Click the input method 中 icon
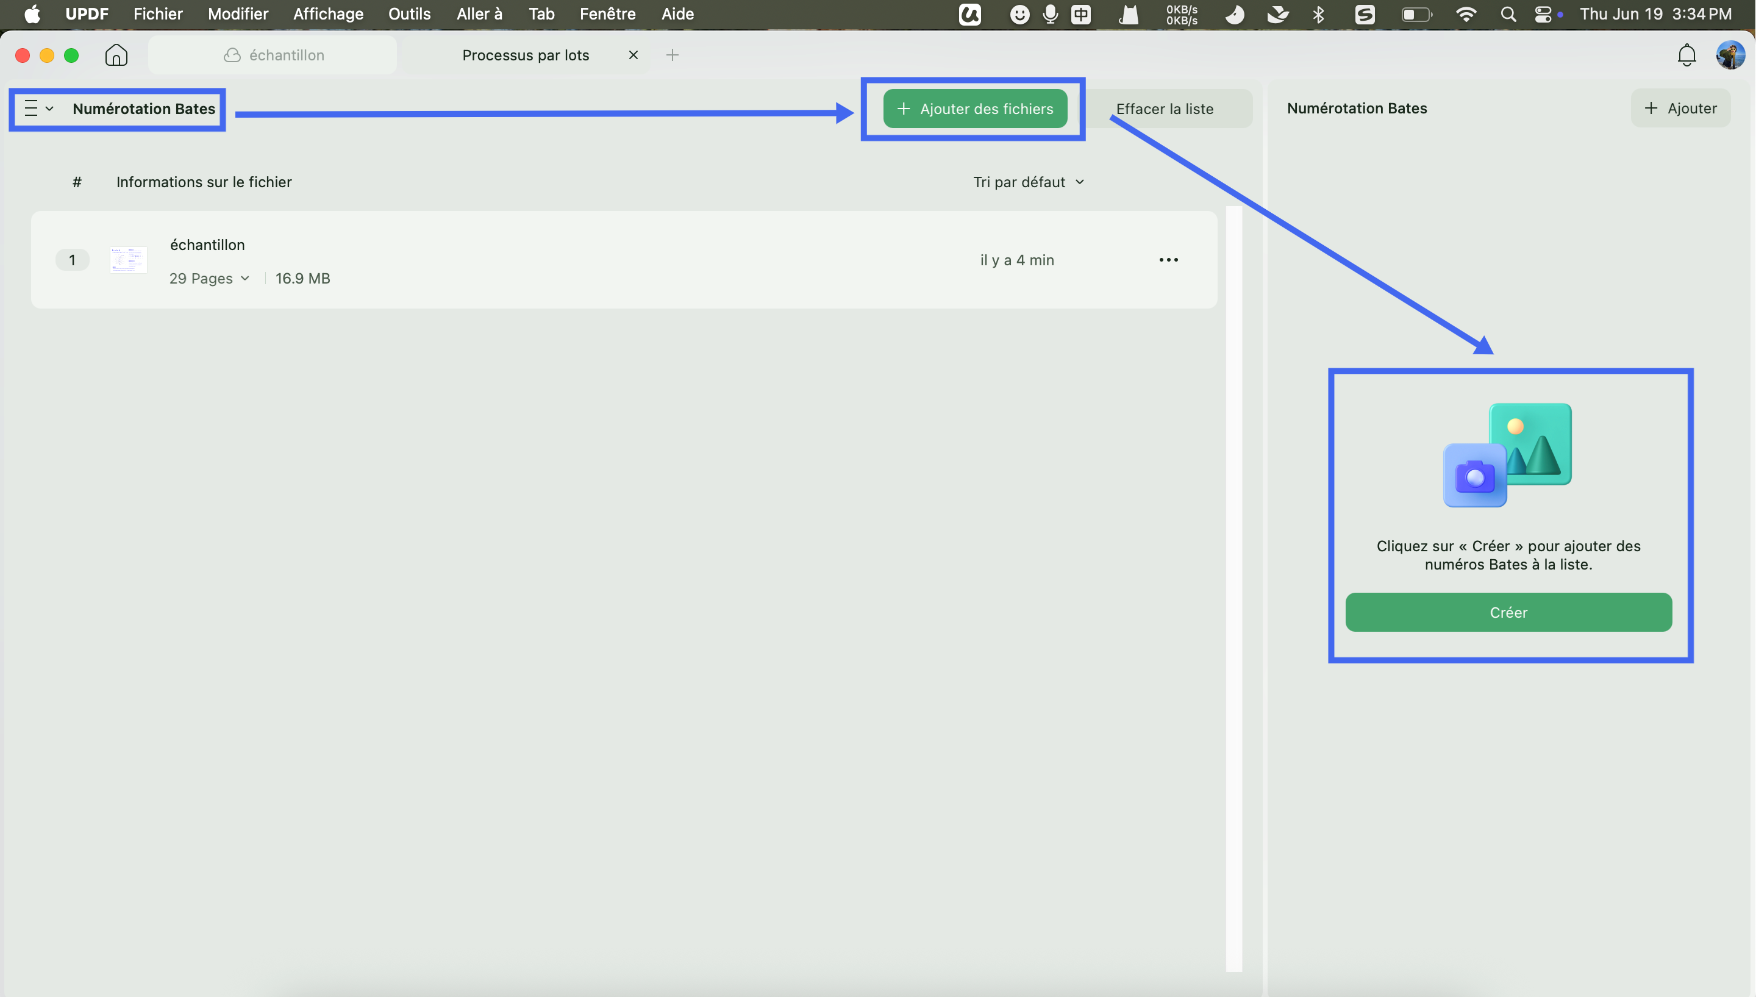The height and width of the screenshot is (997, 1756). click(1081, 13)
